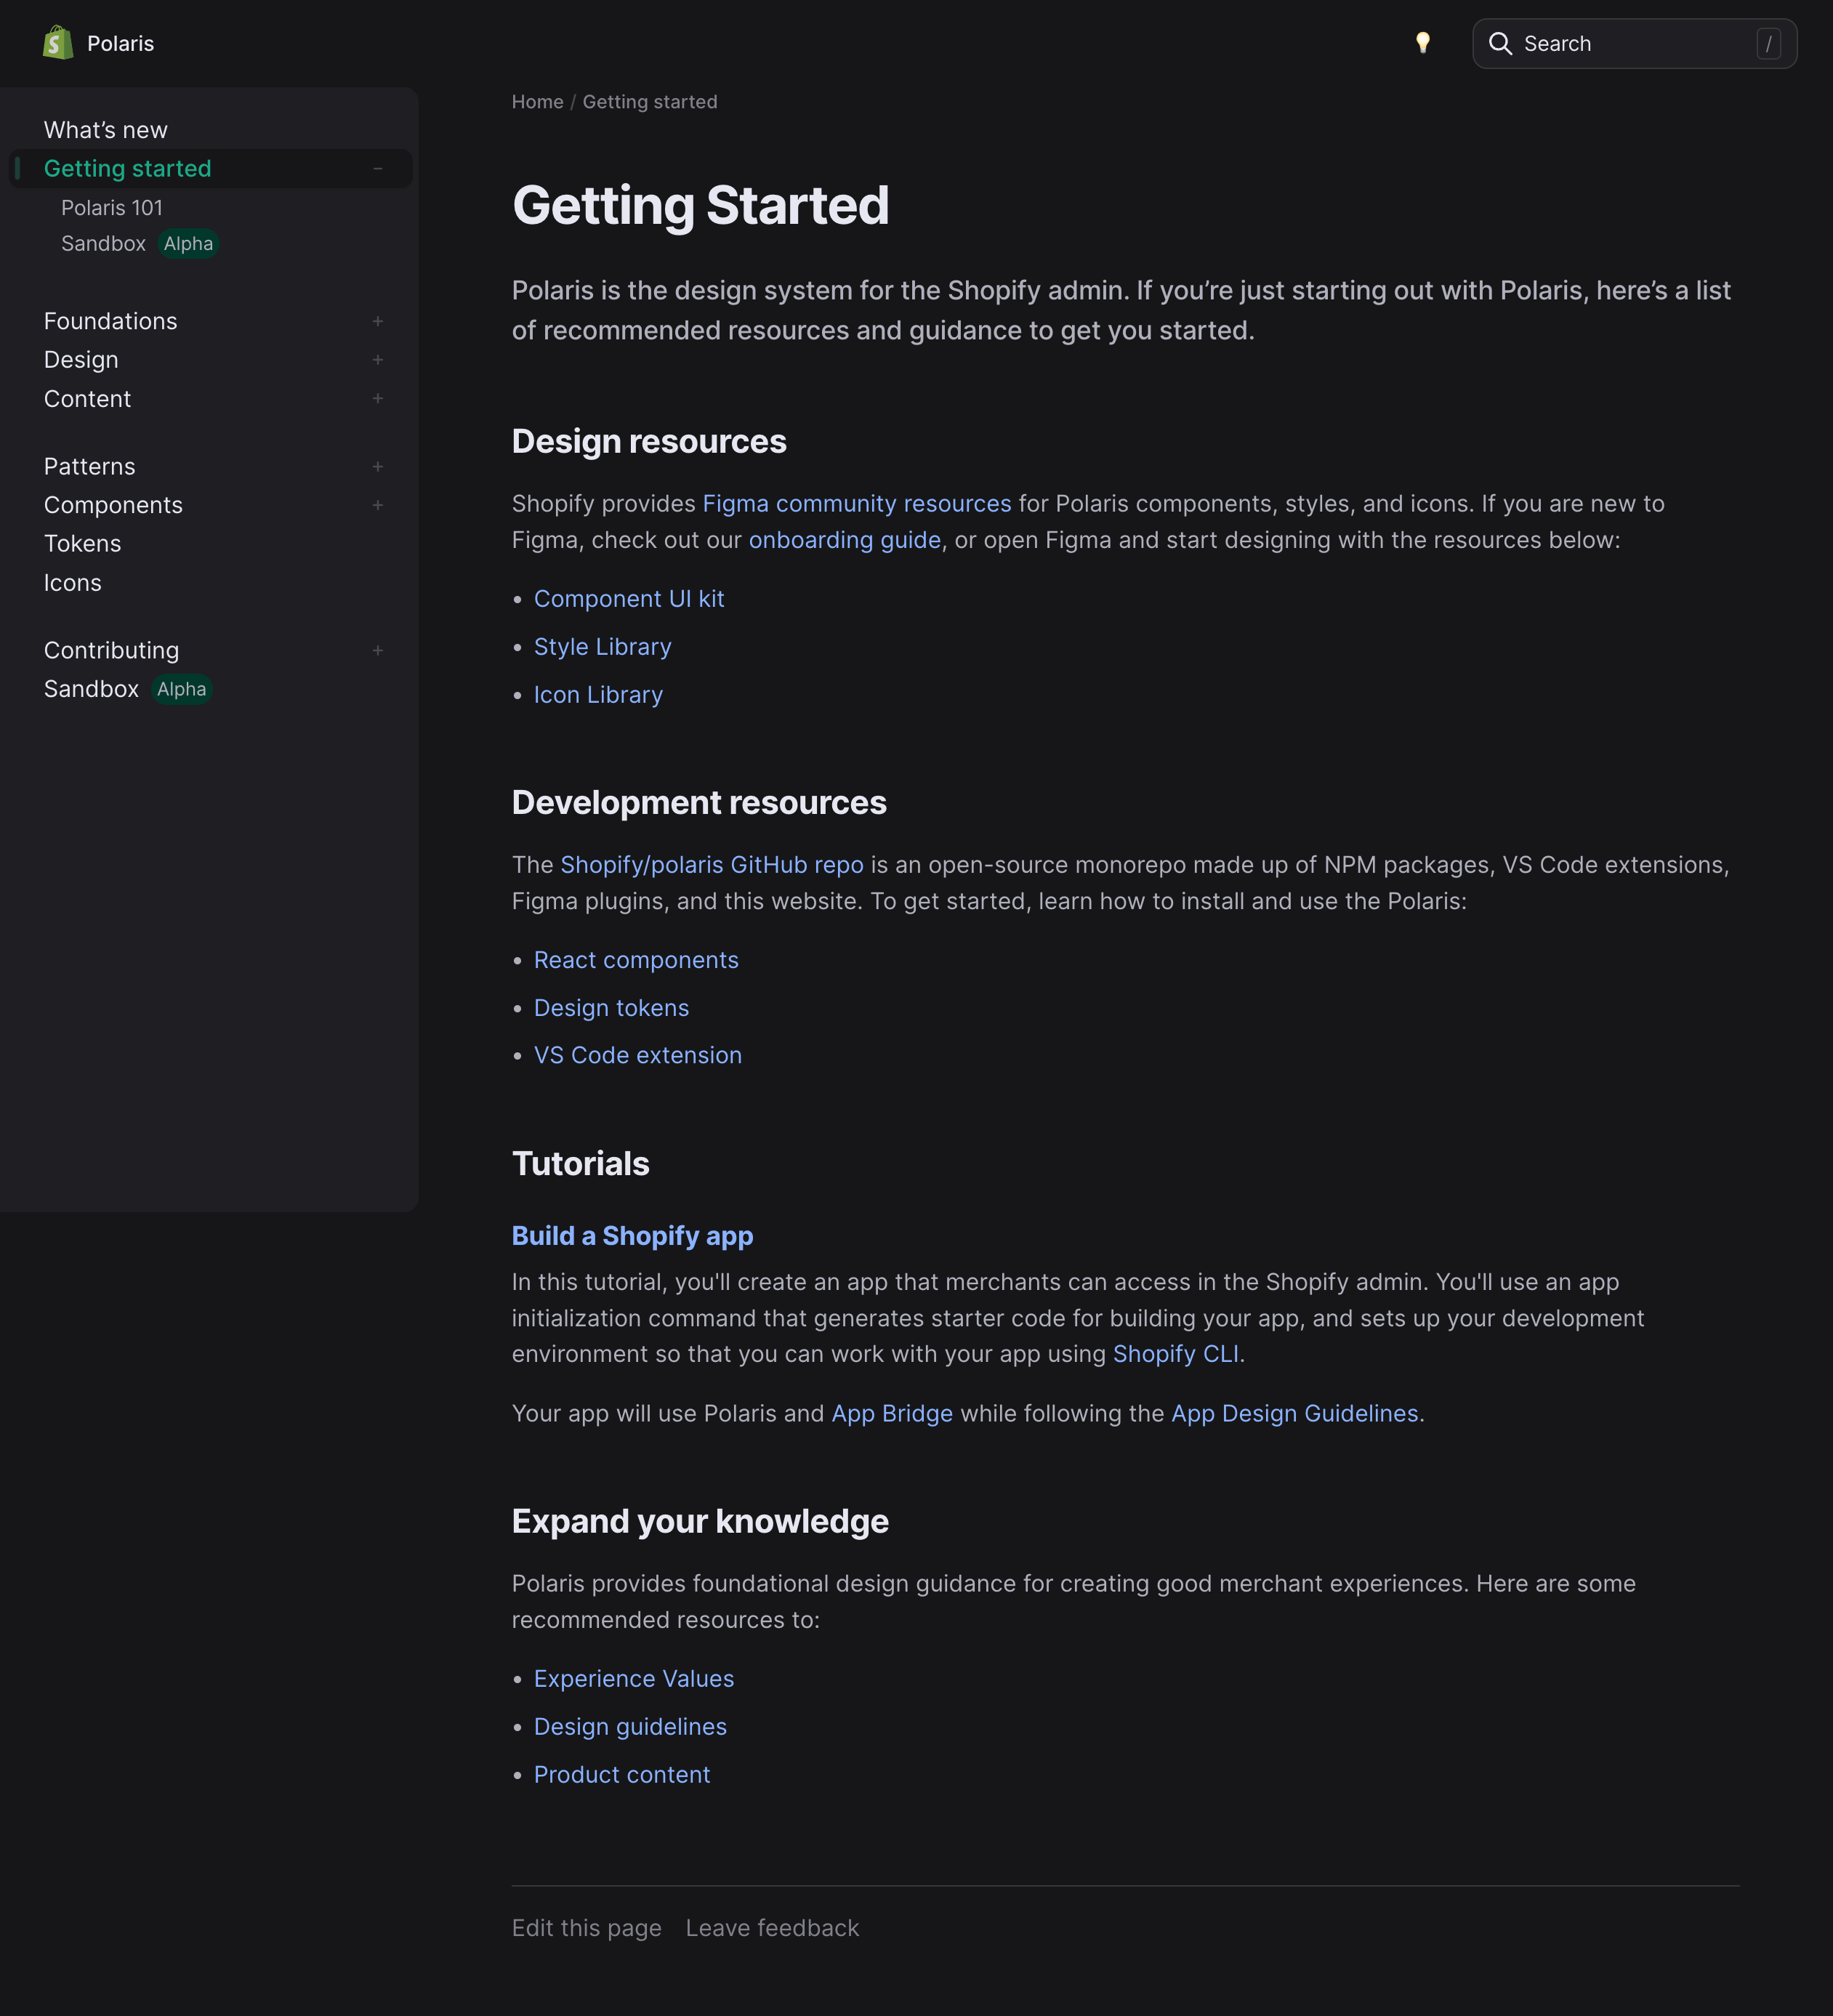Toggle the theme with the lightbulb icon

(x=1423, y=43)
